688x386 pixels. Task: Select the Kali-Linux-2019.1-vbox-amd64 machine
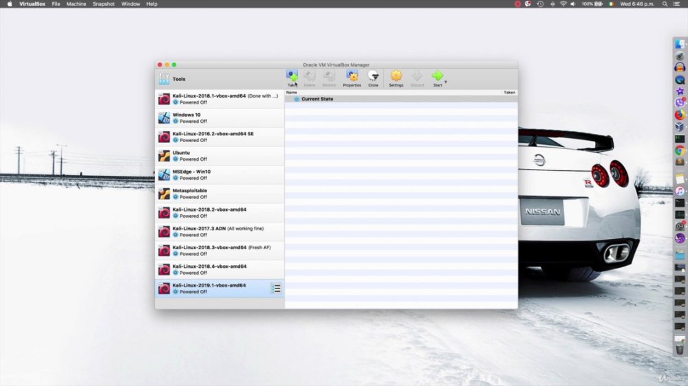(219, 288)
